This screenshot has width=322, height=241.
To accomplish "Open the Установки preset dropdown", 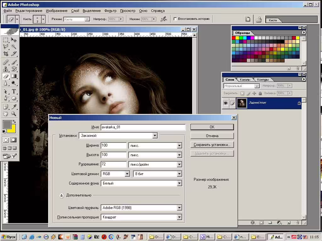I will click(155, 136).
